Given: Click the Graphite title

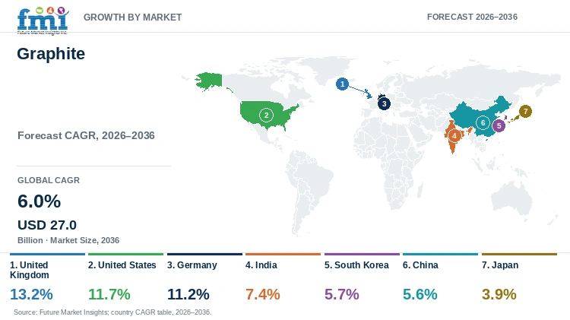Looking at the screenshot, I should pyautogui.click(x=51, y=54).
